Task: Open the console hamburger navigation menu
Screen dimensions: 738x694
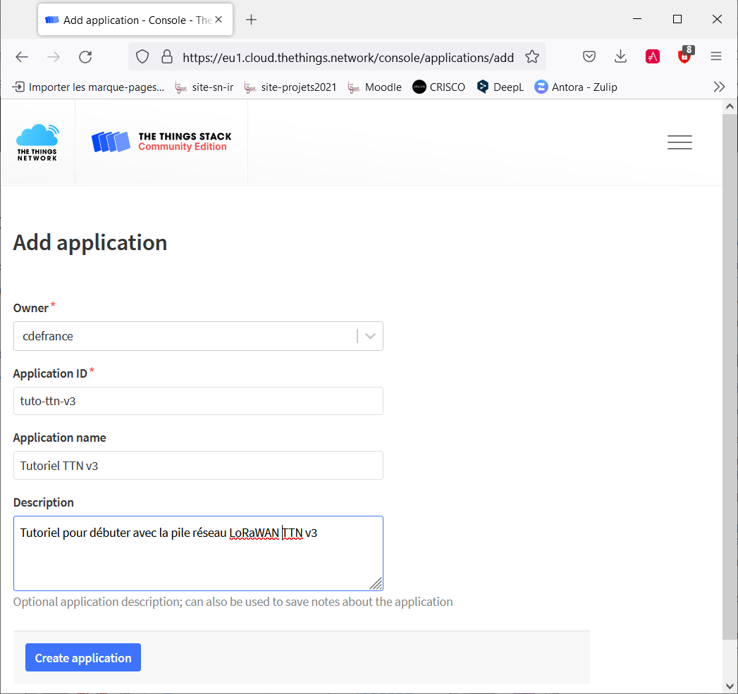Action: point(679,142)
